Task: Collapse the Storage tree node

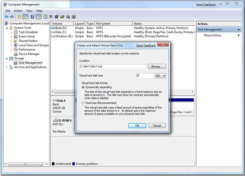Action: [x=7, y=59]
